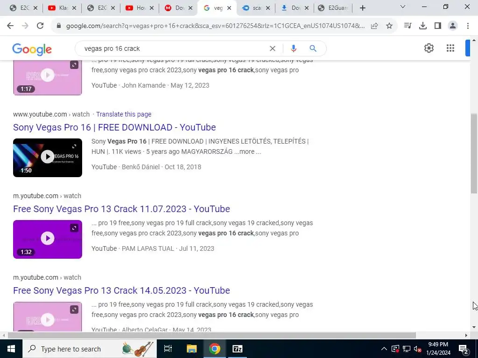
Task: Click the address bar URL
Action: coord(215,26)
